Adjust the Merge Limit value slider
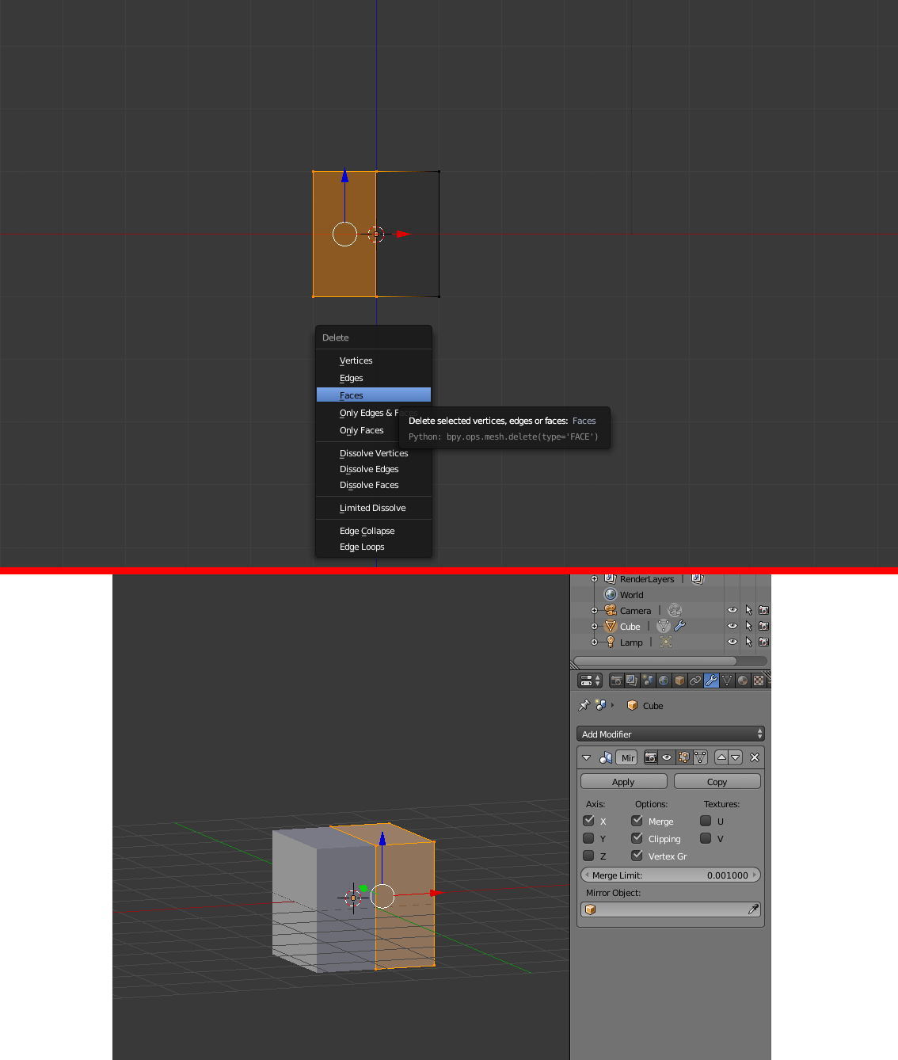The image size is (898, 1060). 670,875
